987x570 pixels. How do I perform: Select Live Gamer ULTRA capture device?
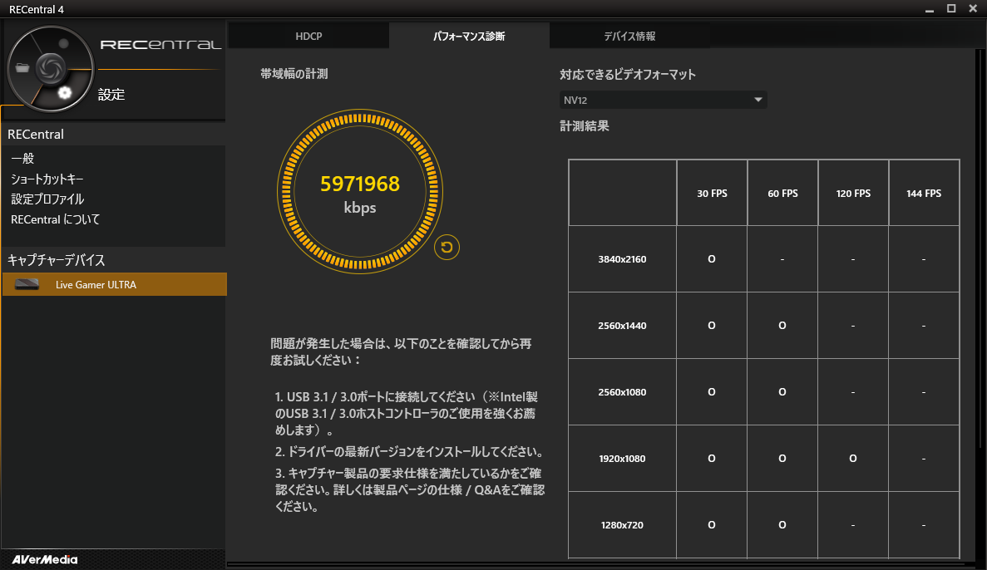(115, 284)
